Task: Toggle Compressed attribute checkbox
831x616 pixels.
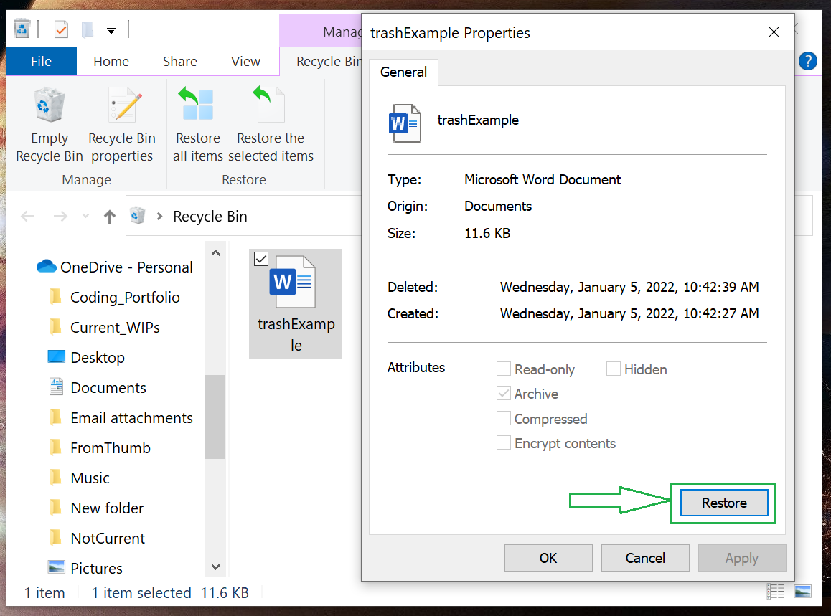Action: coord(504,418)
